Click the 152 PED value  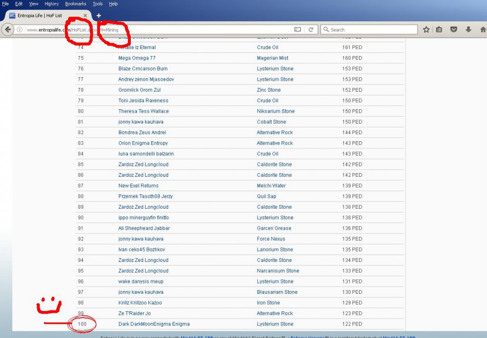pyautogui.click(x=352, y=90)
